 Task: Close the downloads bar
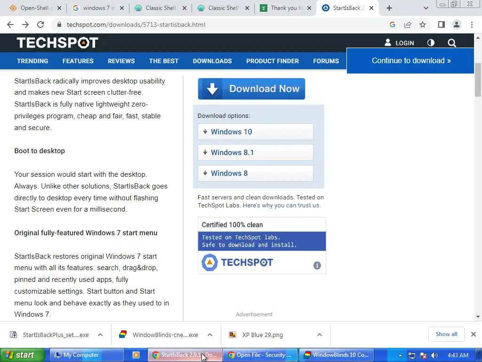pos(474,334)
